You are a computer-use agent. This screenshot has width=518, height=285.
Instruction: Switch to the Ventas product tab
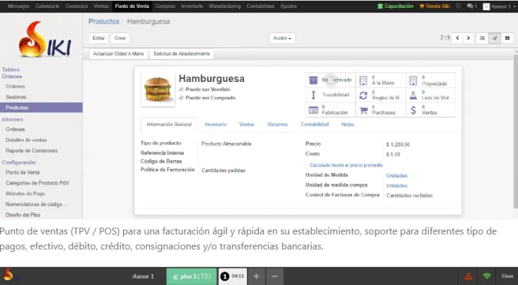(247, 124)
